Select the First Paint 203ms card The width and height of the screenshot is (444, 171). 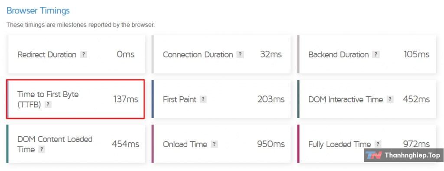pos(221,99)
